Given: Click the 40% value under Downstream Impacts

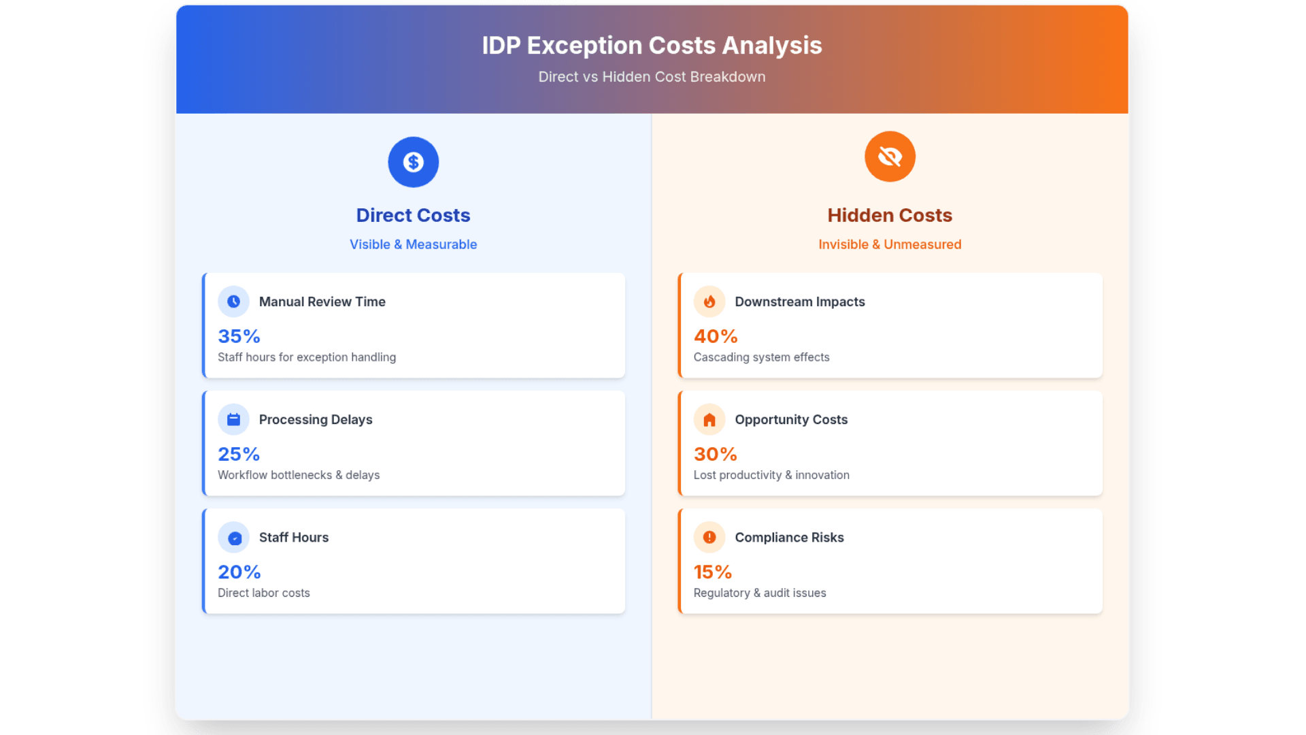Looking at the screenshot, I should click(715, 336).
